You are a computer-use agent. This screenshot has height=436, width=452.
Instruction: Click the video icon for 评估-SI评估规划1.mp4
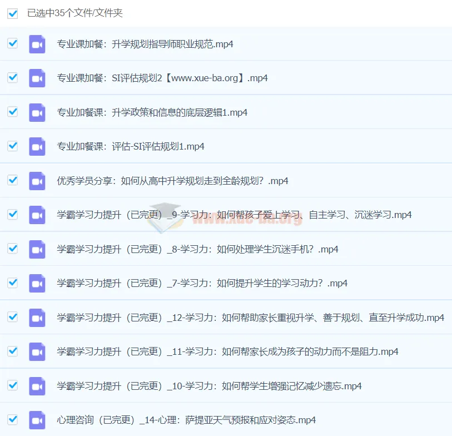(37, 146)
